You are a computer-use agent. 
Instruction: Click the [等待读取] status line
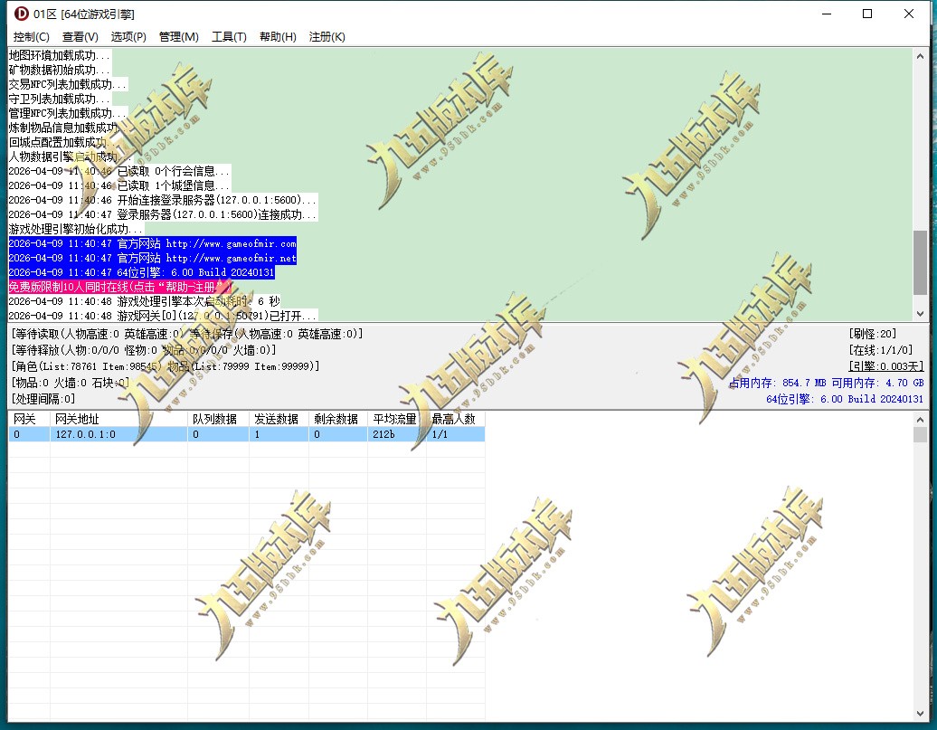(x=187, y=334)
